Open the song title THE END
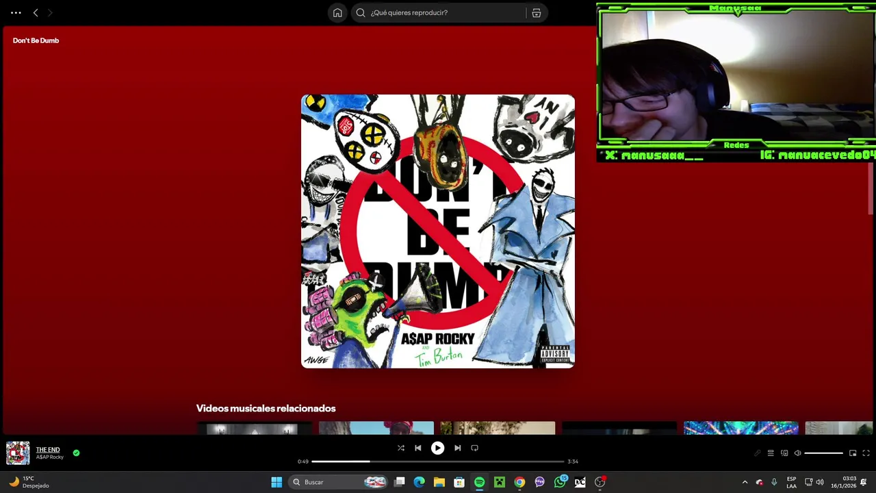876x493 pixels. (x=48, y=450)
